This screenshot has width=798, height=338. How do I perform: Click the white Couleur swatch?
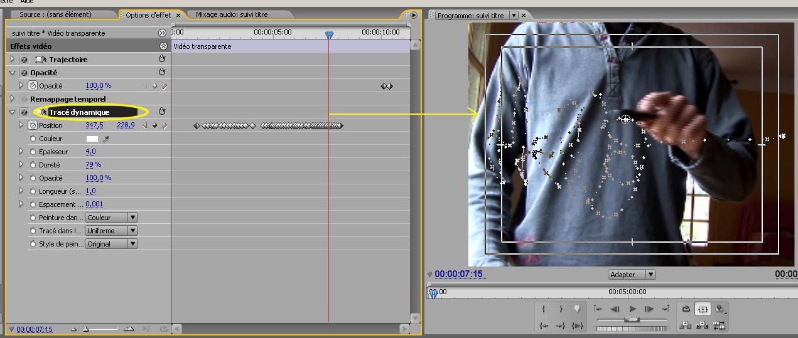pos(92,139)
